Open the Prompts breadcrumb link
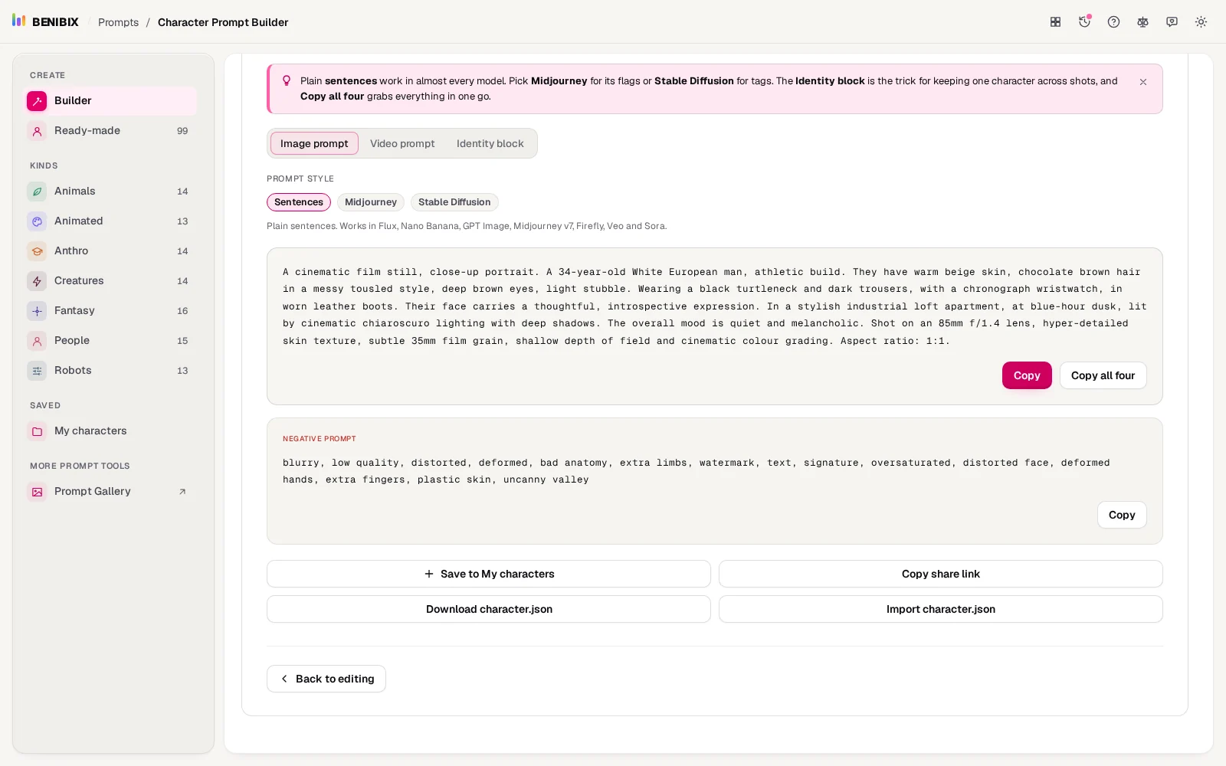This screenshot has height=766, width=1226. [118, 22]
